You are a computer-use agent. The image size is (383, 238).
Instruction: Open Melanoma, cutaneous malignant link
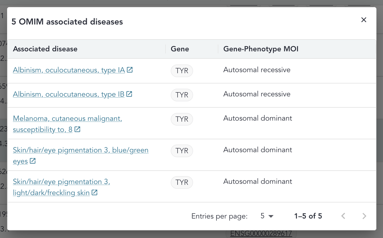point(67,118)
